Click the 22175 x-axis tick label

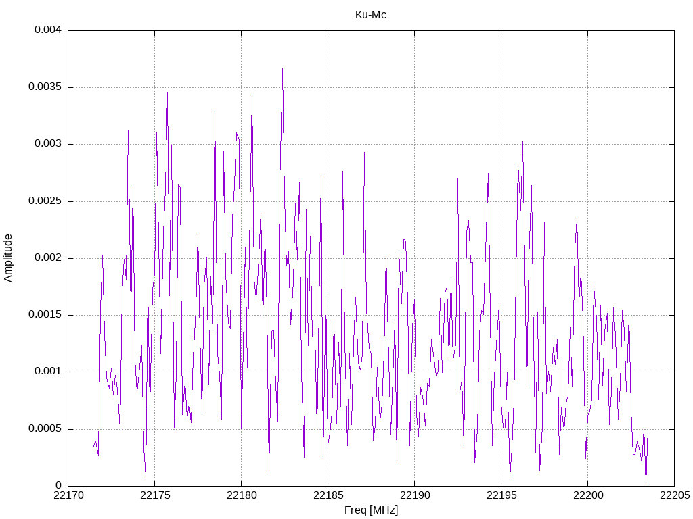pos(155,495)
